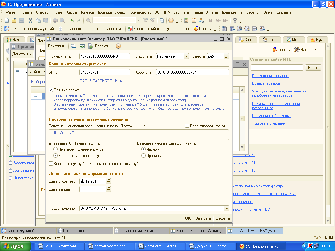
Task: Open the Help information icon
Action: 171,21
